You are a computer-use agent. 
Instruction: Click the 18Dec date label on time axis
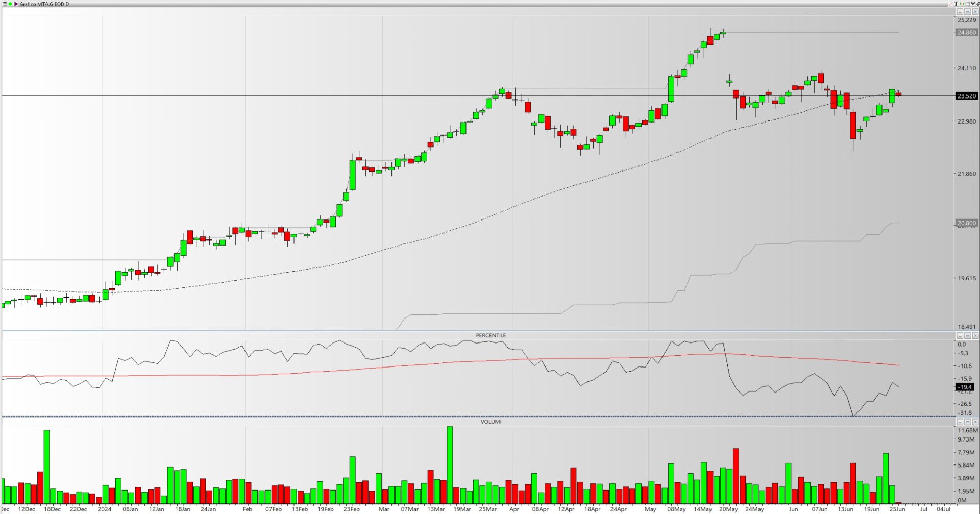coord(52,509)
